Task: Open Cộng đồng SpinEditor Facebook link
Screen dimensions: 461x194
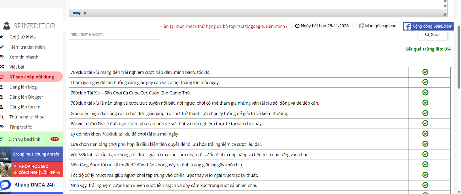Action: pyautogui.click(x=428, y=26)
